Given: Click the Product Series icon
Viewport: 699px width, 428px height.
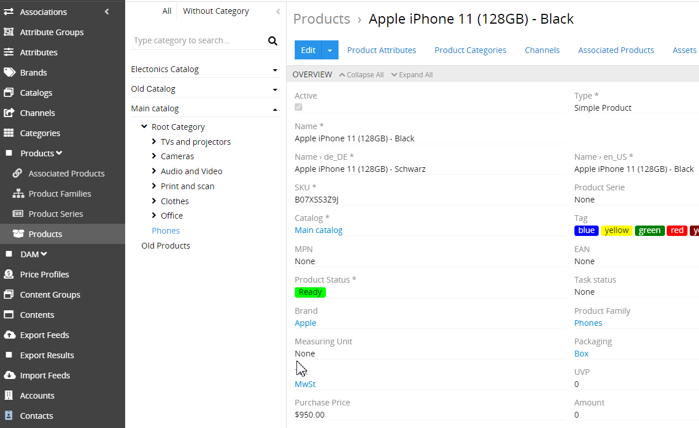Looking at the screenshot, I should 18,213.
